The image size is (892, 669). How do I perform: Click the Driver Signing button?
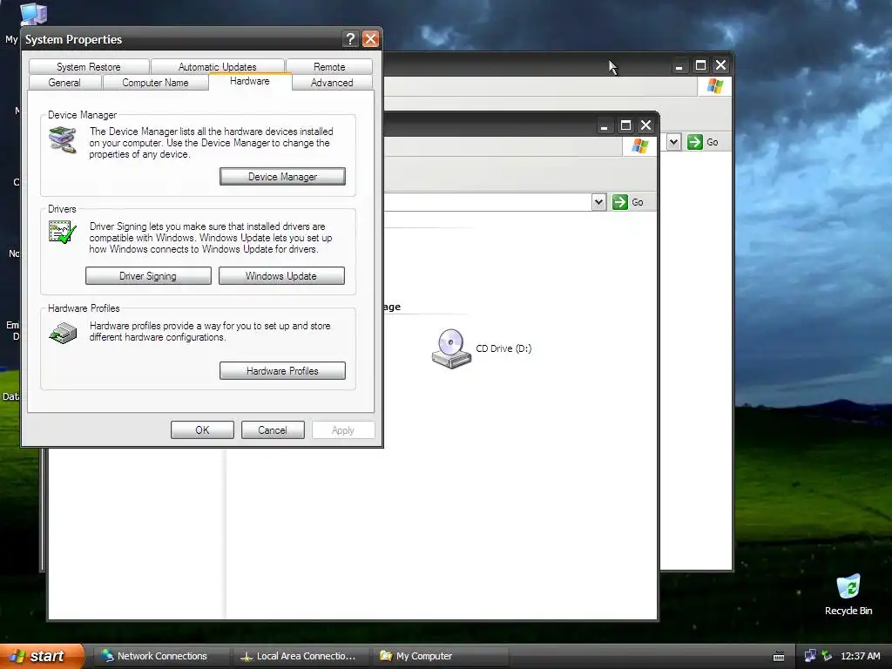pos(148,276)
